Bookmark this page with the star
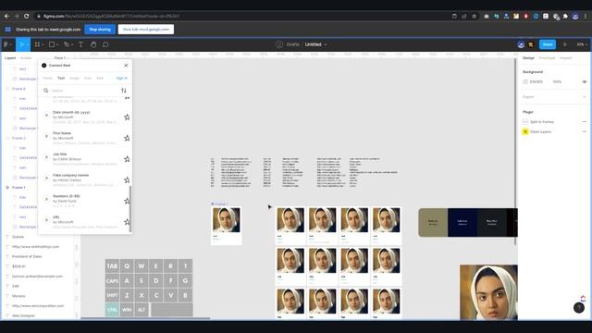Image resolution: width=592 pixels, height=333 pixels. [475, 17]
